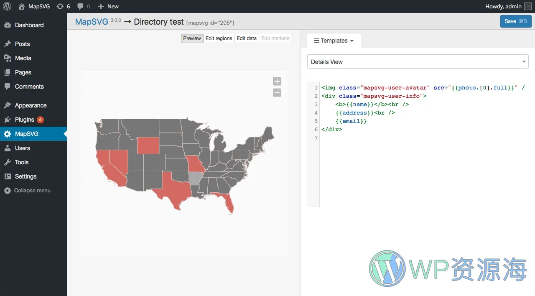Screen dimensions: 535x296
Task: Expand the Details View template selector
Action: (418, 62)
